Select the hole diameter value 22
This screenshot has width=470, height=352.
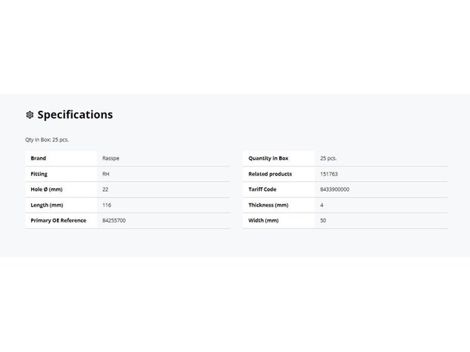pyautogui.click(x=105, y=189)
